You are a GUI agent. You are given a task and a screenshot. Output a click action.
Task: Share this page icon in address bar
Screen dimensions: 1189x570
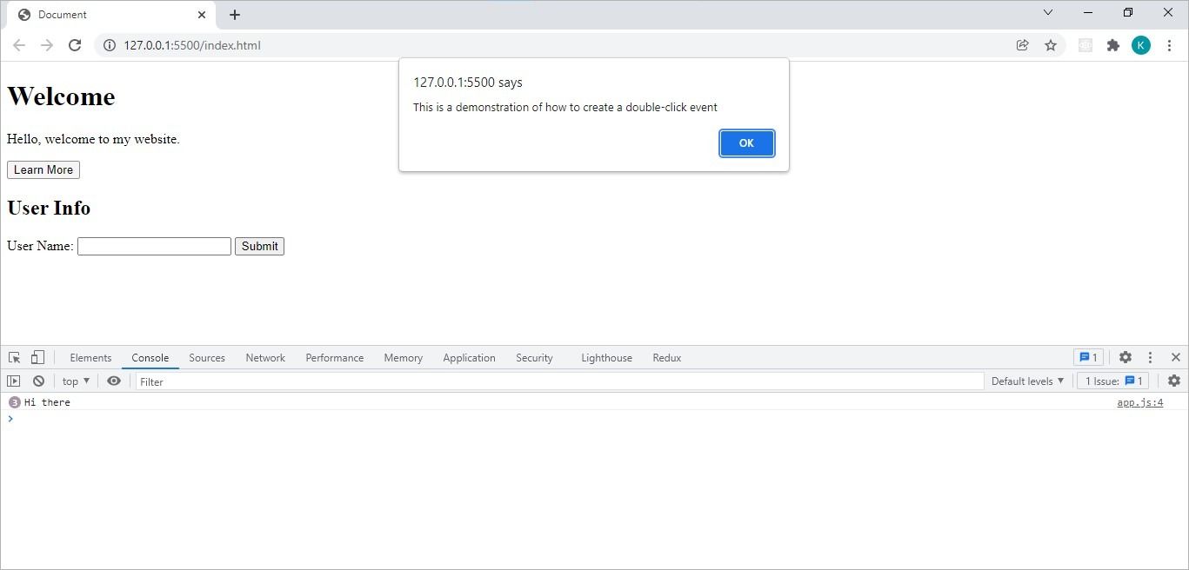[1023, 45]
